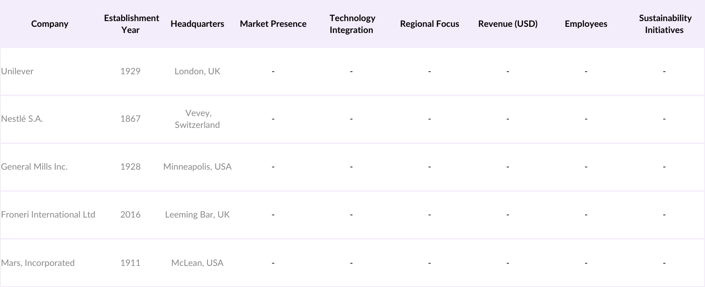Click the Revenue (USD) column header
The width and height of the screenshot is (705, 287).
coord(508,24)
